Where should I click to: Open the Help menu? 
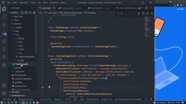(x=63, y=3)
